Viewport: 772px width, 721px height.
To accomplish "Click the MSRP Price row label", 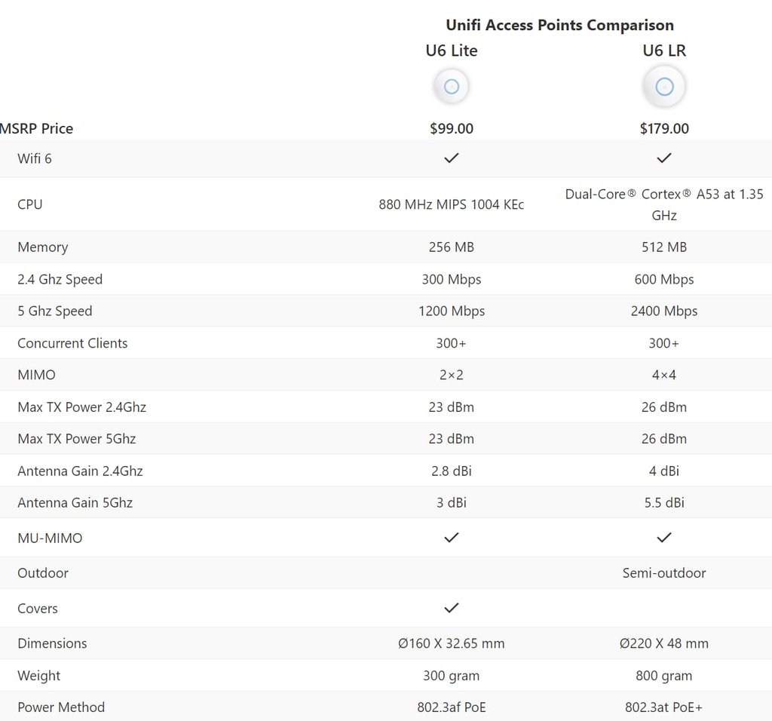I will [x=37, y=128].
